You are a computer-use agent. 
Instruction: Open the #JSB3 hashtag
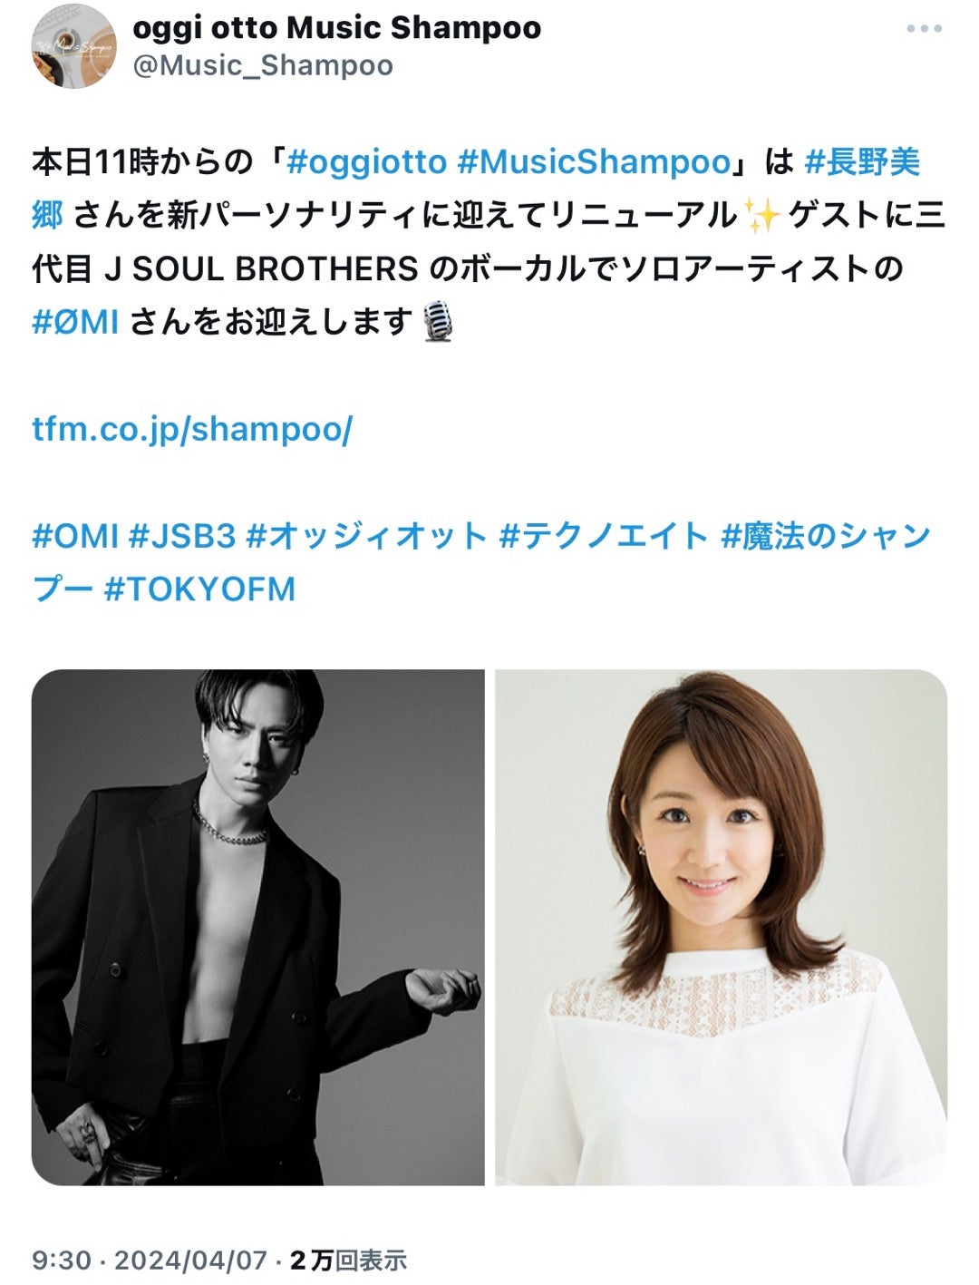click(182, 536)
